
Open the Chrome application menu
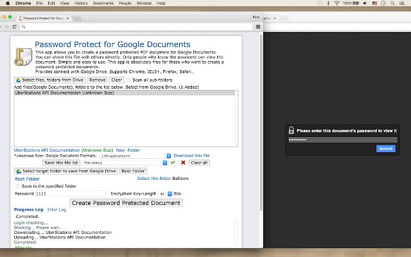(23, 3)
